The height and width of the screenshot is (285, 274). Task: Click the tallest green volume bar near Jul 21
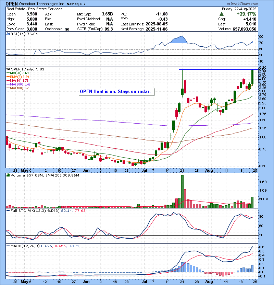pyautogui.click(x=182, y=192)
